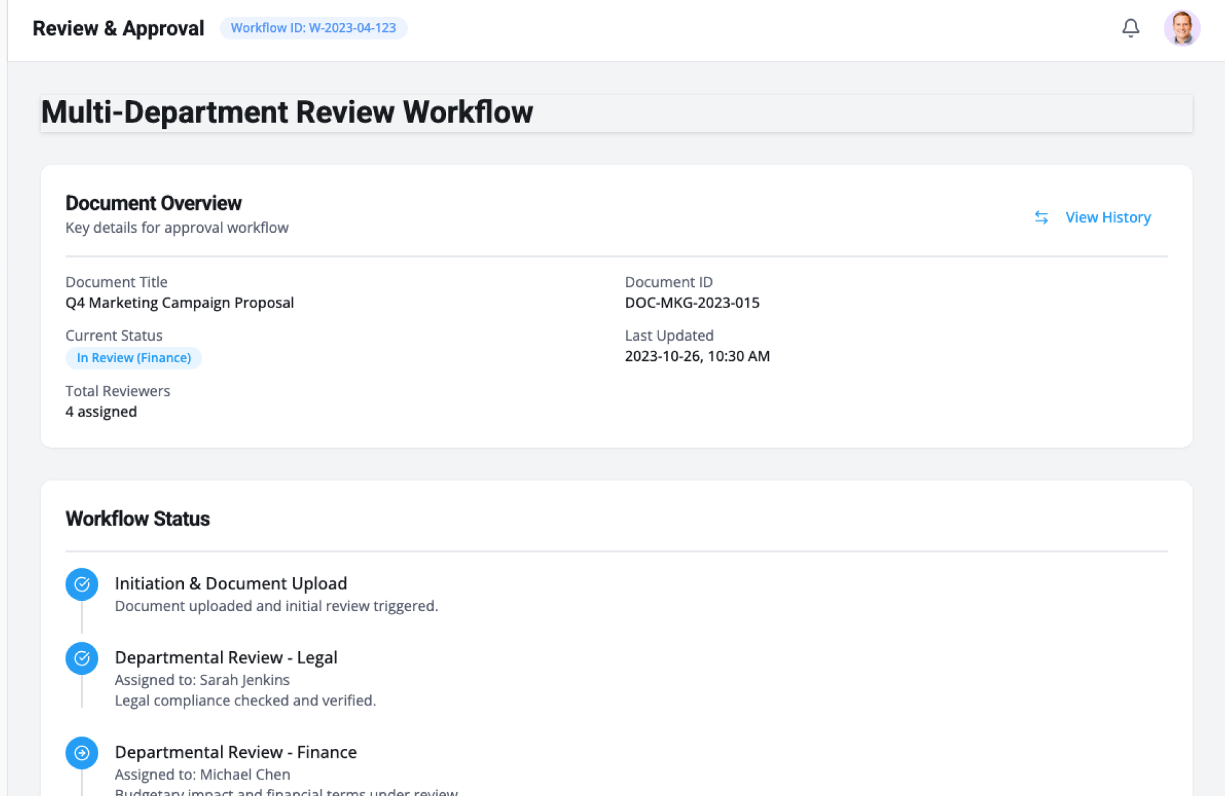Screen dimensions: 1225x796
Task: Click the swap arrows history icon
Action: pos(1041,217)
